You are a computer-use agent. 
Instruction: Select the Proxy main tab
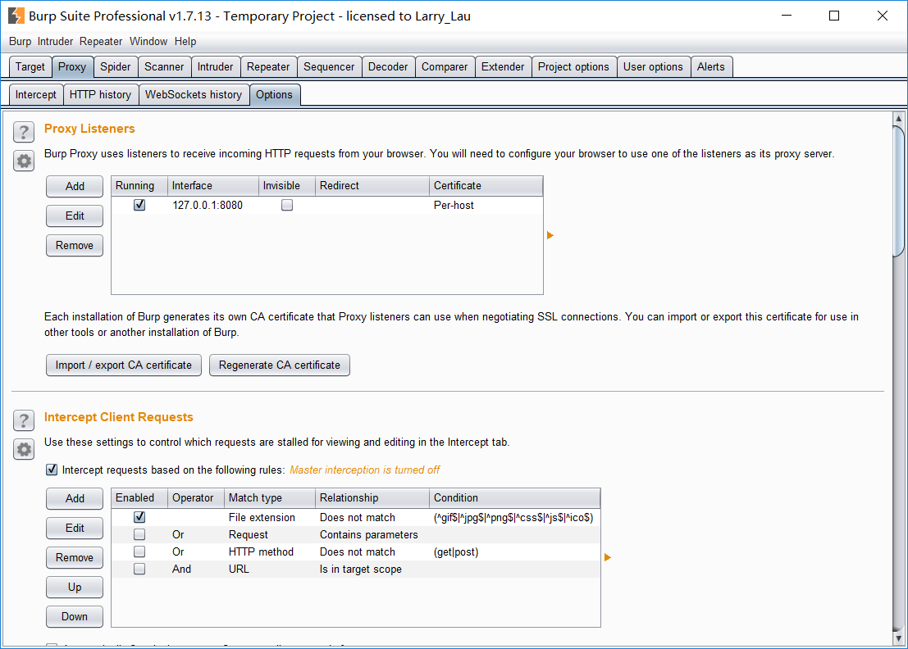(72, 67)
